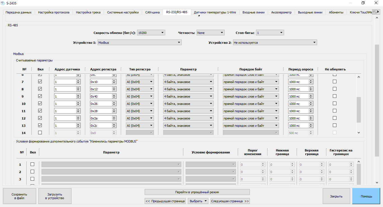The width and height of the screenshot is (383, 207).
Task: Increase sensor address in row 7
Action: (x=78, y=81)
